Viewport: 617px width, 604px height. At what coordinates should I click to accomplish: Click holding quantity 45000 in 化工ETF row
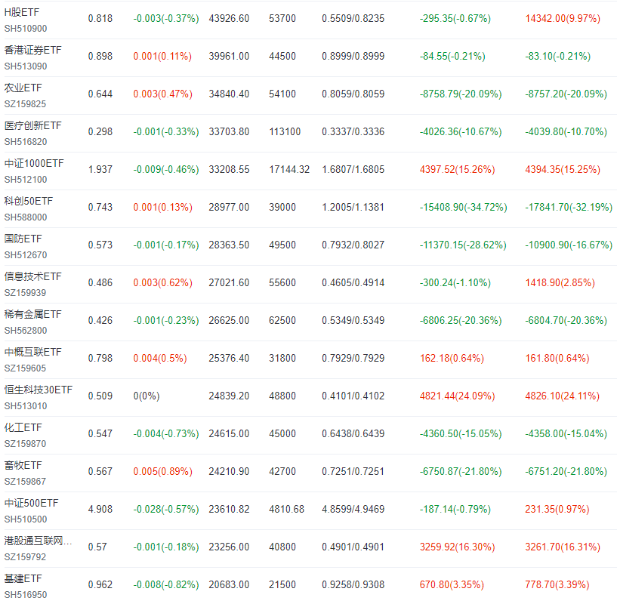[282, 434]
